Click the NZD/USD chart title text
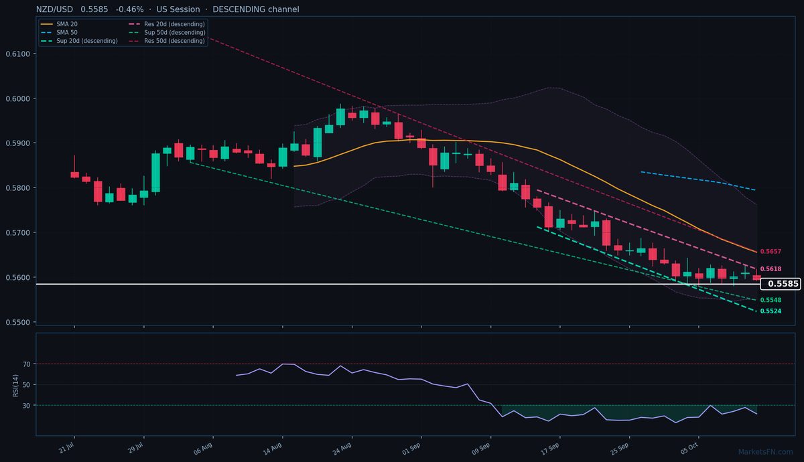Image resolution: width=804 pixels, height=462 pixels. pos(168,9)
